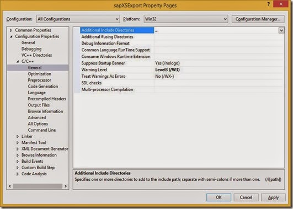
Task: Open Browse Information under C/C++
Action: [x=45, y=111]
